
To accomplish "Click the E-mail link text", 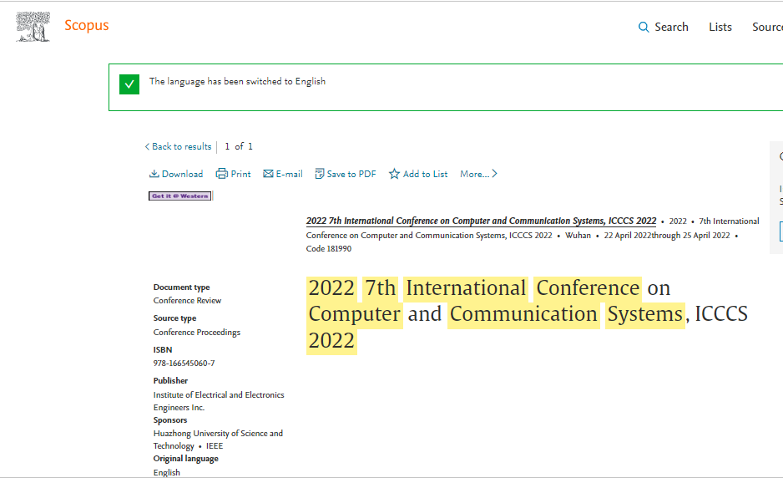I will pyautogui.click(x=289, y=174).
